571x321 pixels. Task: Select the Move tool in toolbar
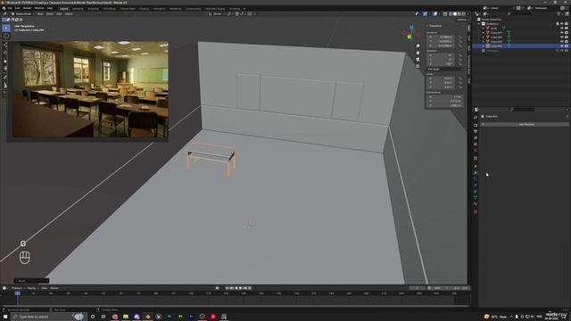pos(5,45)
